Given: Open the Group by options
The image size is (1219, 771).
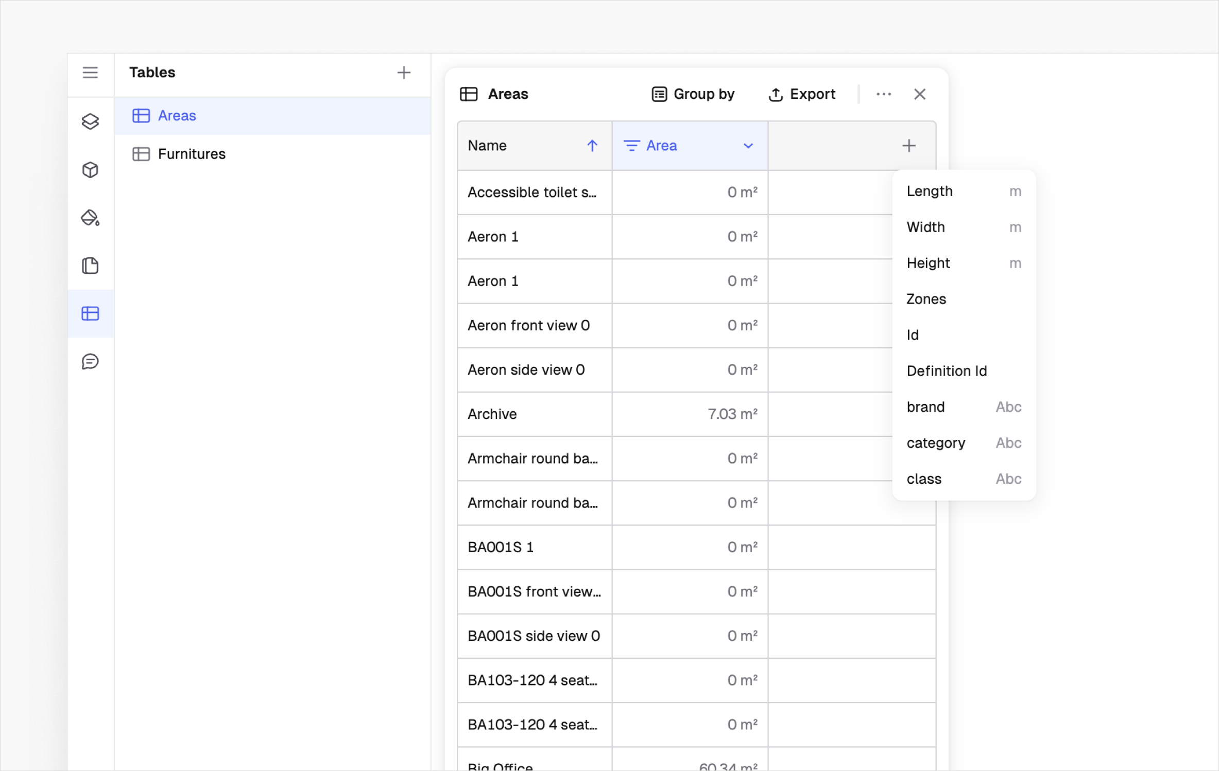Looking at the screenshot, I should point(693,94).
